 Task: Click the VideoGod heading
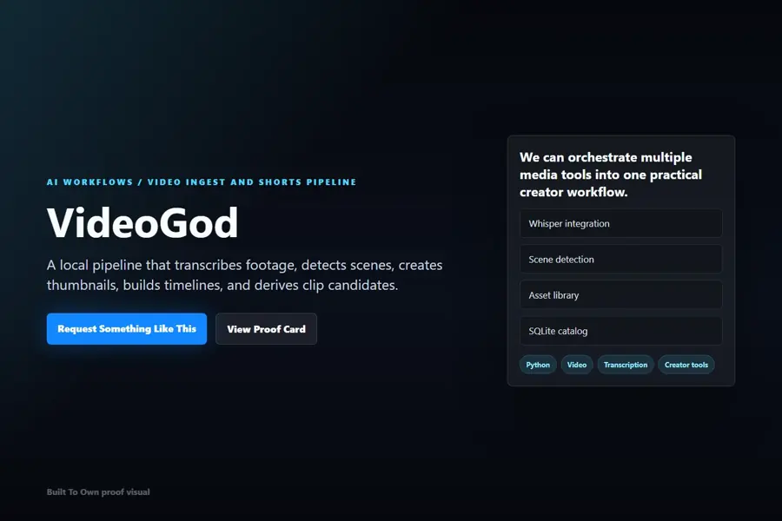click(x=142, y=222)
